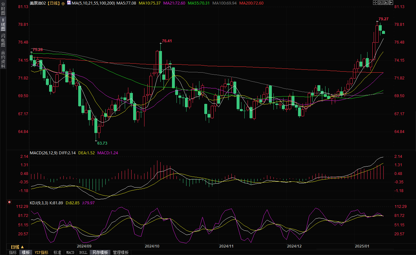This screenshot has width=416, height=255.
Task: Open the 日线 period dropdown at bottom left
Action: click(15, 247)
